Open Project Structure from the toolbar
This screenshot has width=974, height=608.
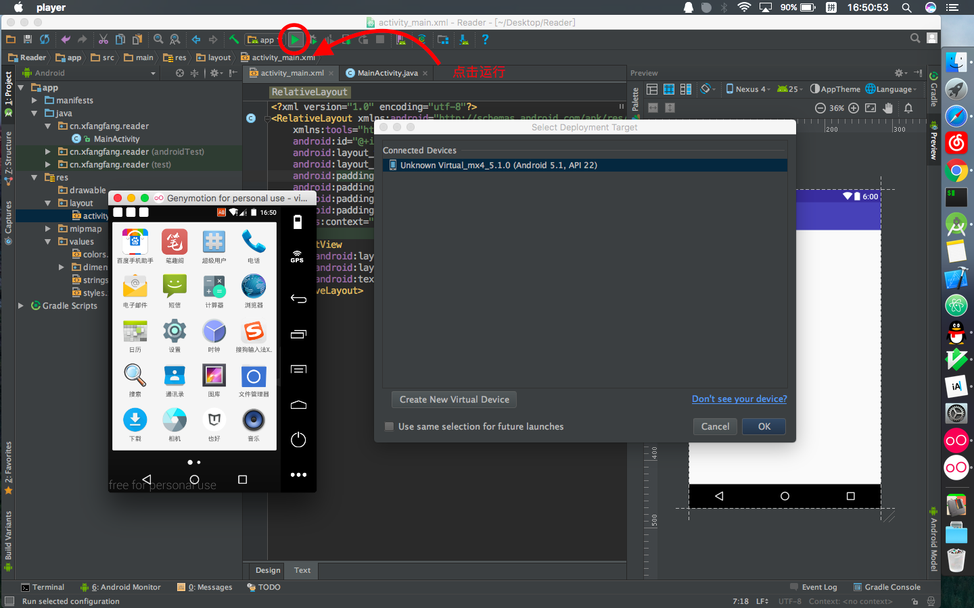[x=443, y=39]
